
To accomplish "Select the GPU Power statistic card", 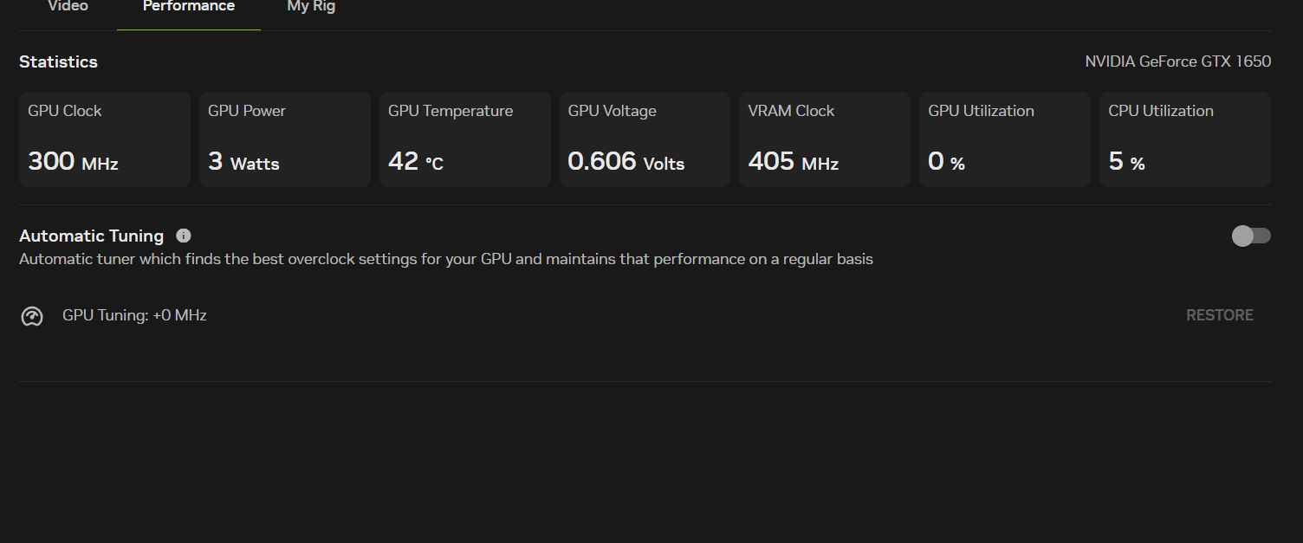I will point(284,139).
